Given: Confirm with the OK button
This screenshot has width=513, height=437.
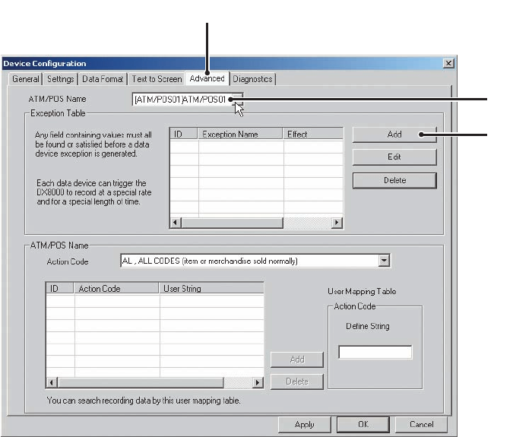Looking at the screenshot, I should 363,424.
